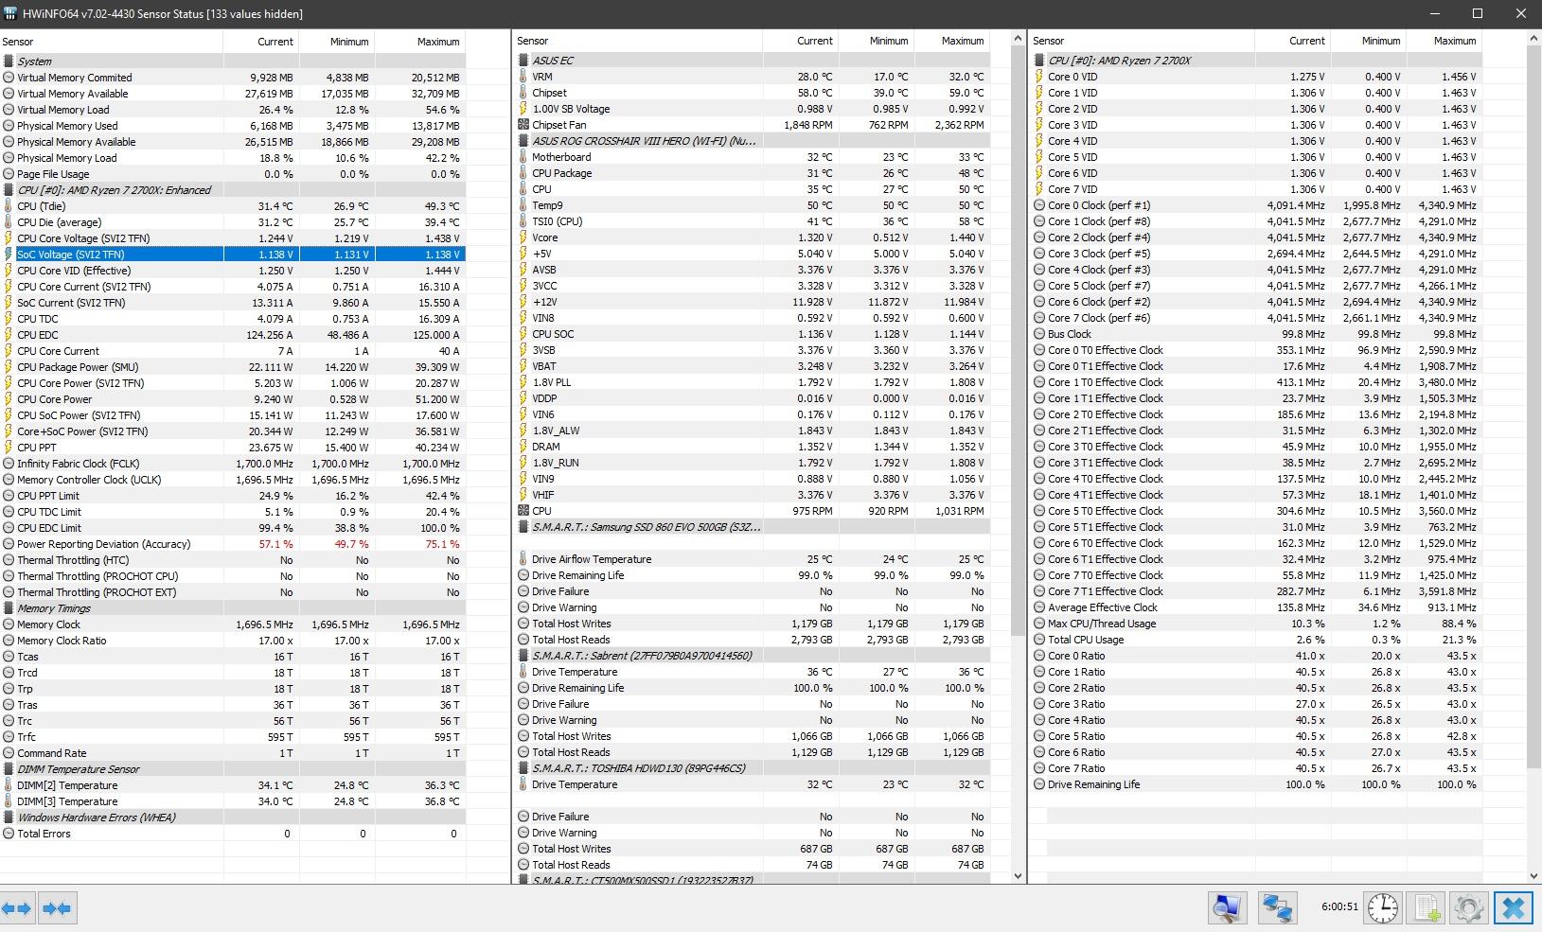Image resolution: width=1542 pixels, height=932 pixels.
Task: Select the Page File Usage row
Action: pyautogui.click(x=233, y=174)
